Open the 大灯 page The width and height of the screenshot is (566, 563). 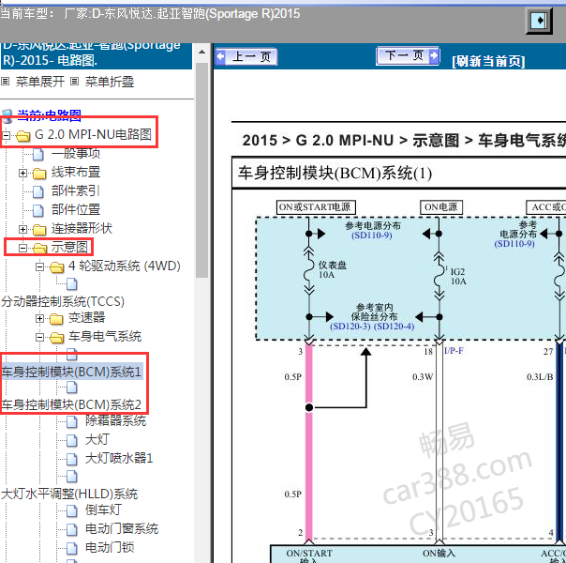coord(97,440)
